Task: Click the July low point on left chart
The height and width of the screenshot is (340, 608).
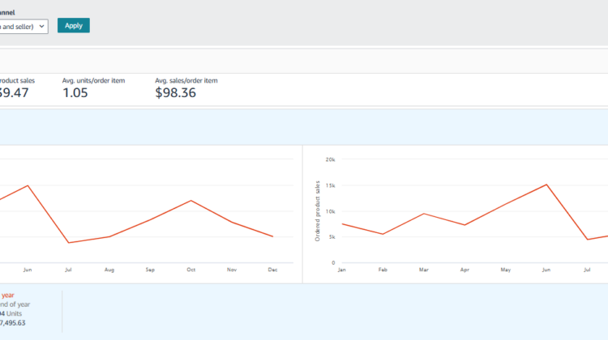Action: pos(69,243)
